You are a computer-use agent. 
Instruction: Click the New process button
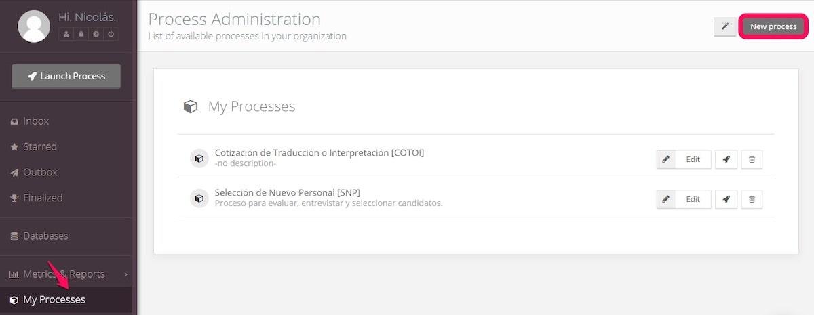[773, 26]
